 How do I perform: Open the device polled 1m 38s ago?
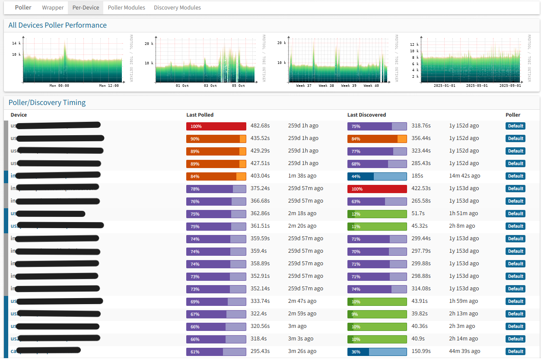coord(13,176)
